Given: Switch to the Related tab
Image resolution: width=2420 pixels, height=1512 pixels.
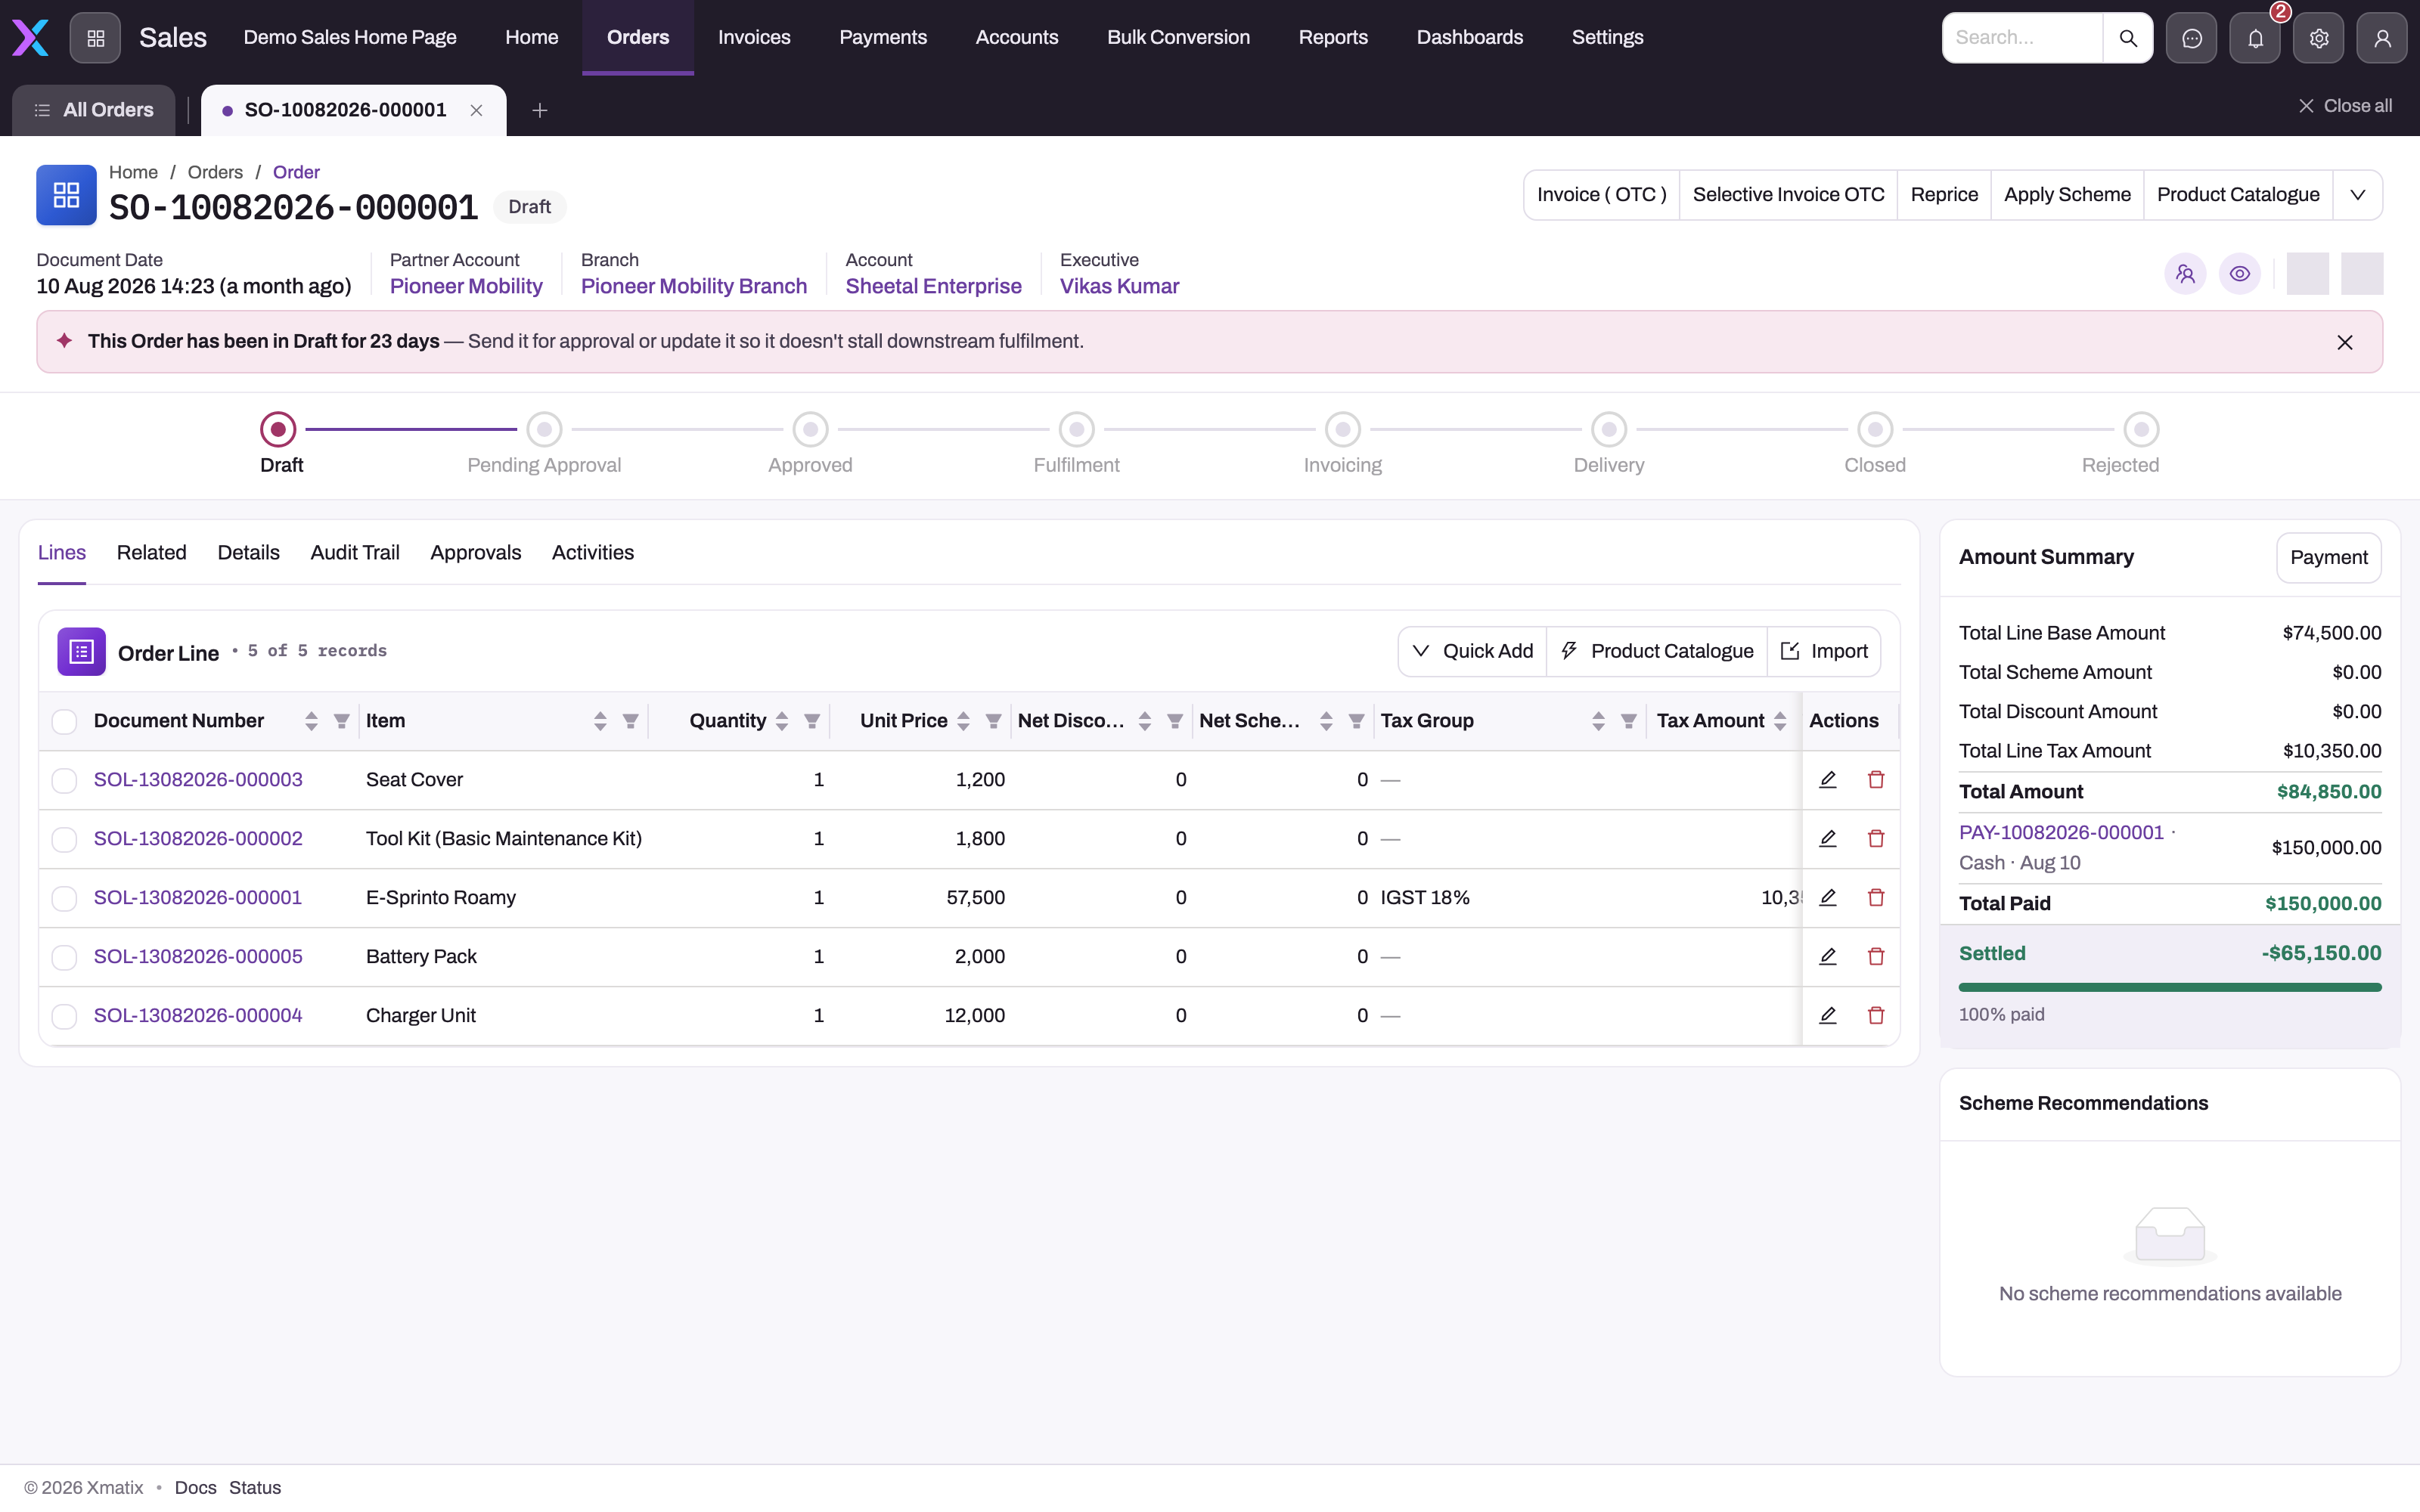Looking at the screenshot, I should [151, 553].
